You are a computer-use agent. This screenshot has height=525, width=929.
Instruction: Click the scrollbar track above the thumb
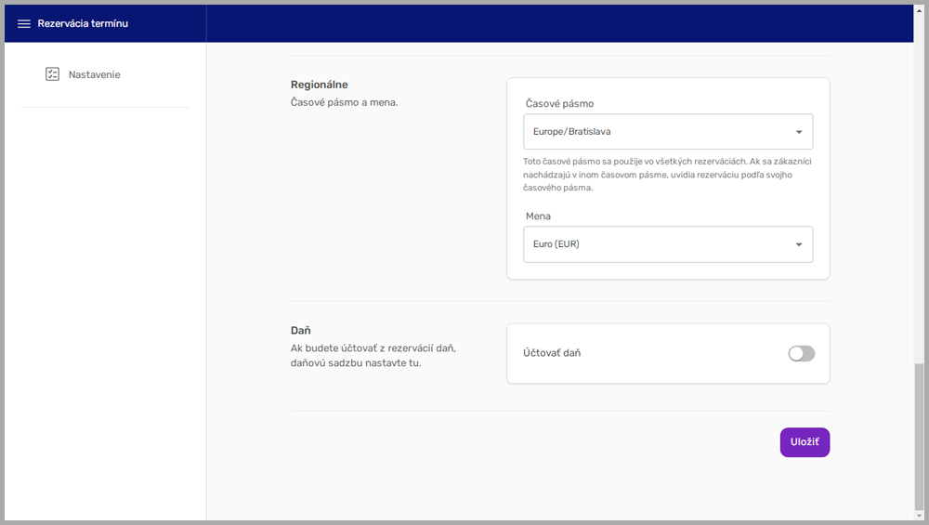point(920,186)
